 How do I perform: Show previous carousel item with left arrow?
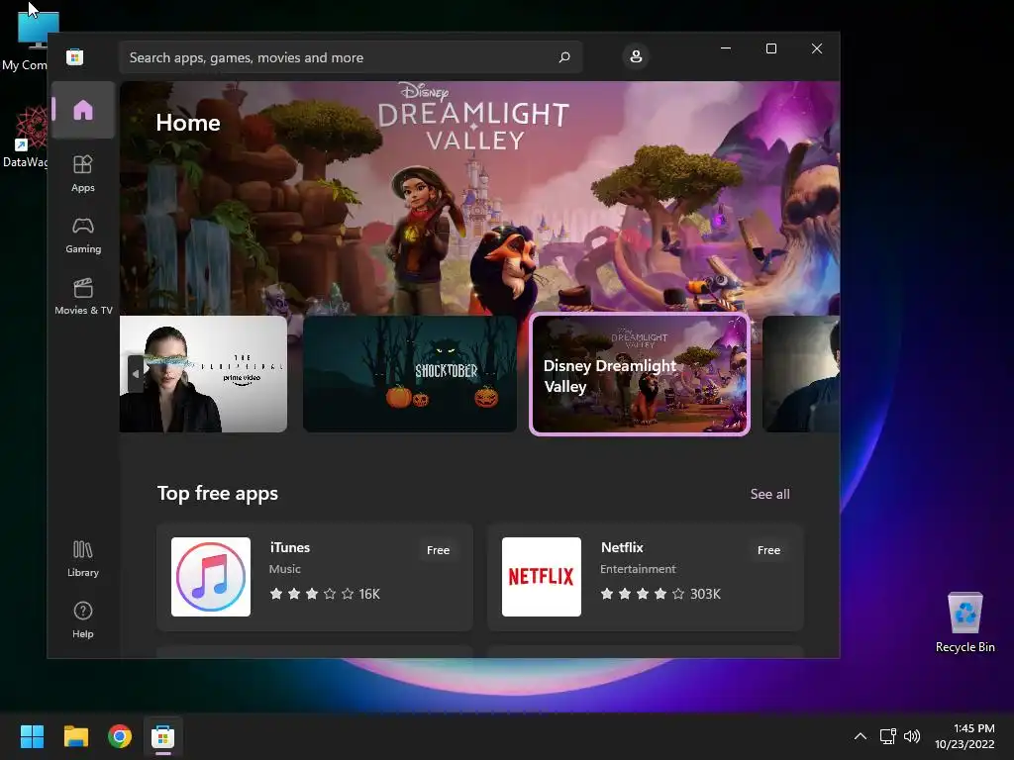[135, 373]
